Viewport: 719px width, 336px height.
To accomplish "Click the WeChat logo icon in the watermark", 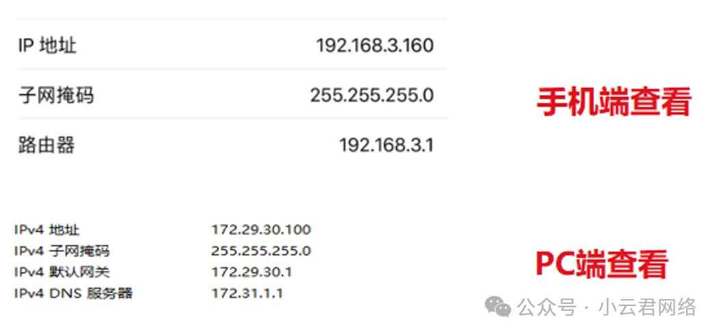I will [x=497, y=307].
